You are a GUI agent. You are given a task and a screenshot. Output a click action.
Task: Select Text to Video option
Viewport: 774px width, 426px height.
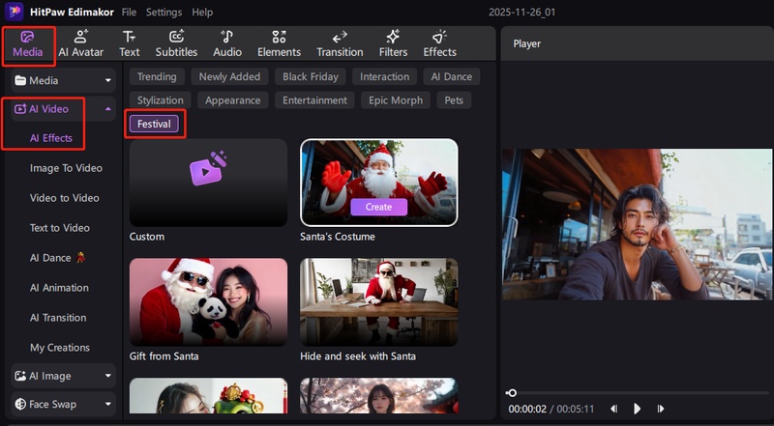coord(60,228)
